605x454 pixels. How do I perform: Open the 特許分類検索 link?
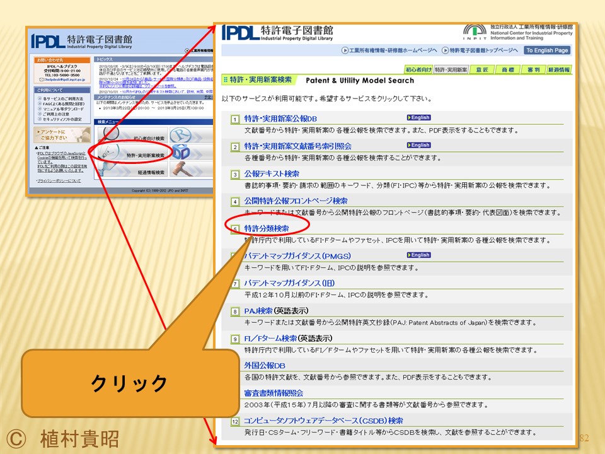pos(266,228)
